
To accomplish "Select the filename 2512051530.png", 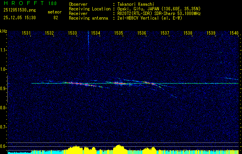I will coord(20,10).
